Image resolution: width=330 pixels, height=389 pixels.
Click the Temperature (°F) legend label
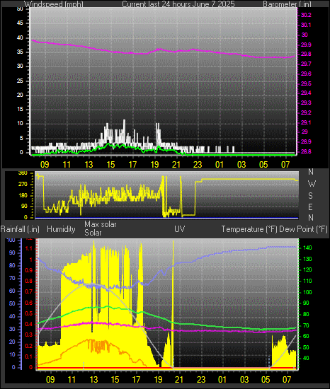point(249,229)
